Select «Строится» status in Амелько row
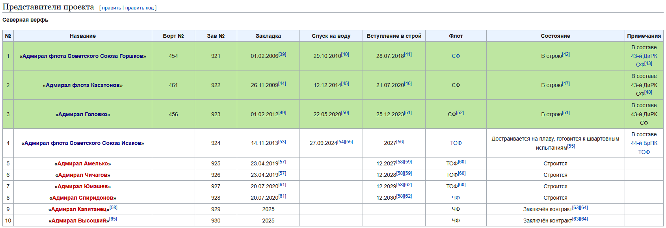The image size is (666, 228). coord(555,164)
